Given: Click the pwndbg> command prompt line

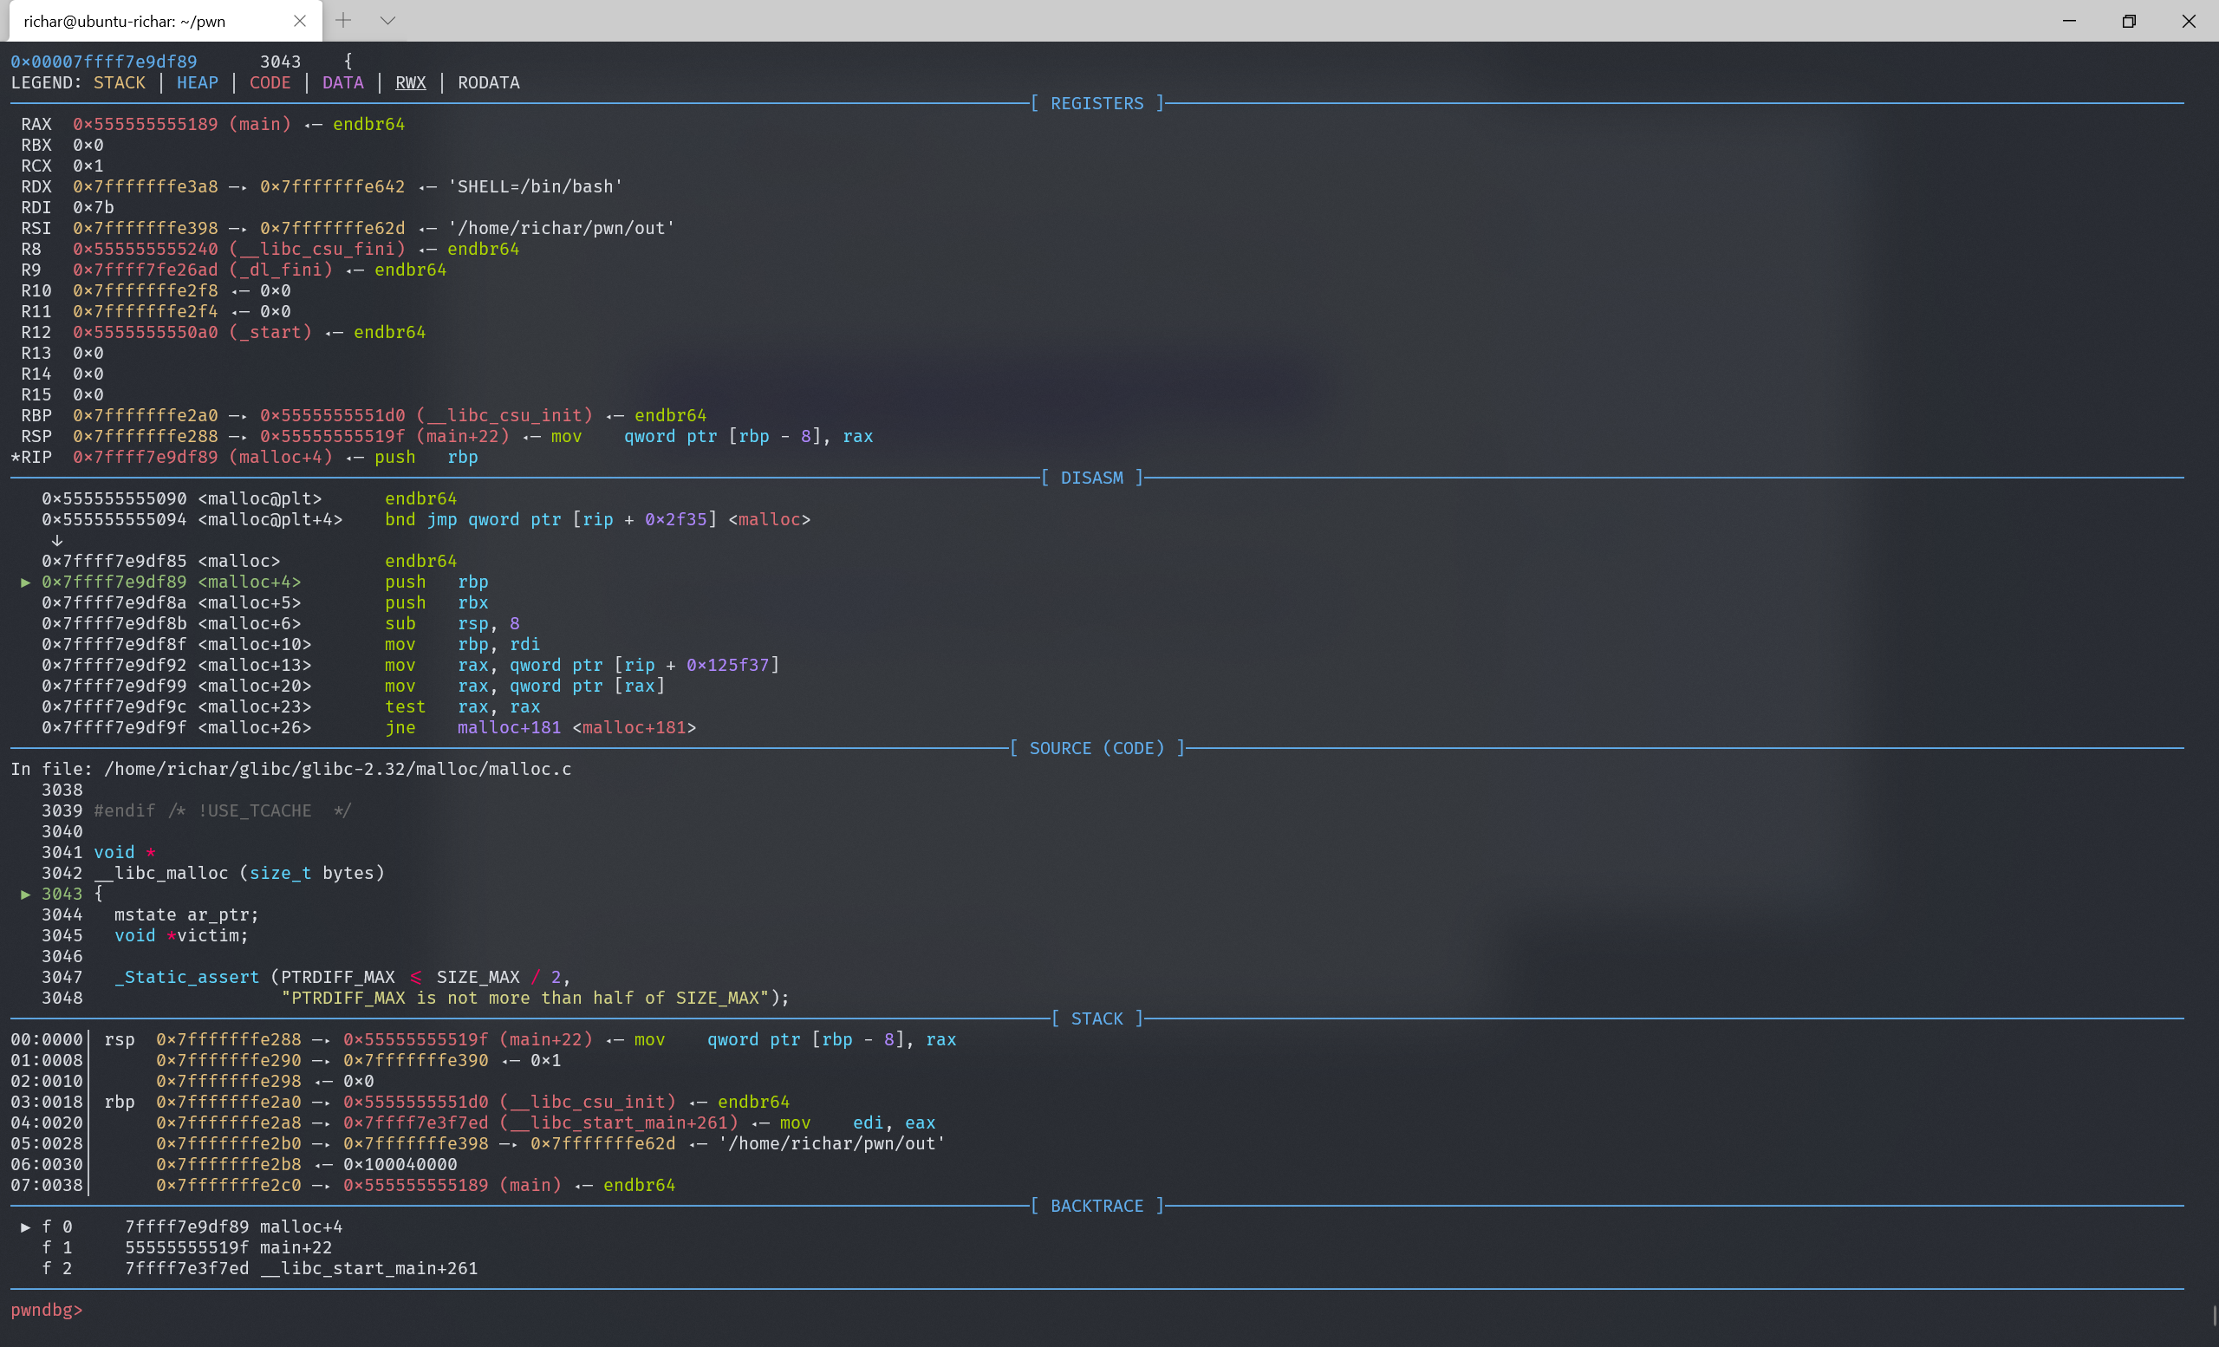Looking at the screenshot, I should pos(47,1309).
